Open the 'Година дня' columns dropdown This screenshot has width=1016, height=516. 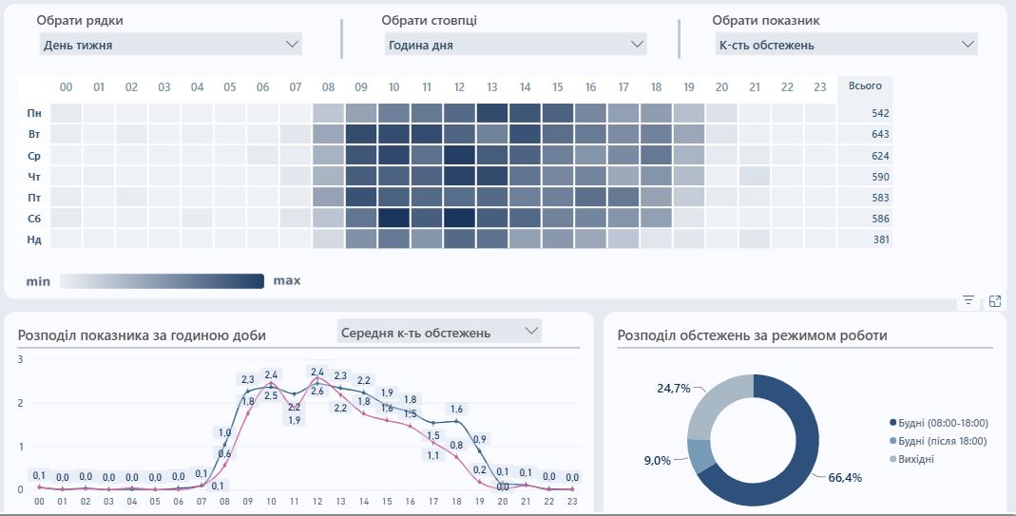coord(516,45)
